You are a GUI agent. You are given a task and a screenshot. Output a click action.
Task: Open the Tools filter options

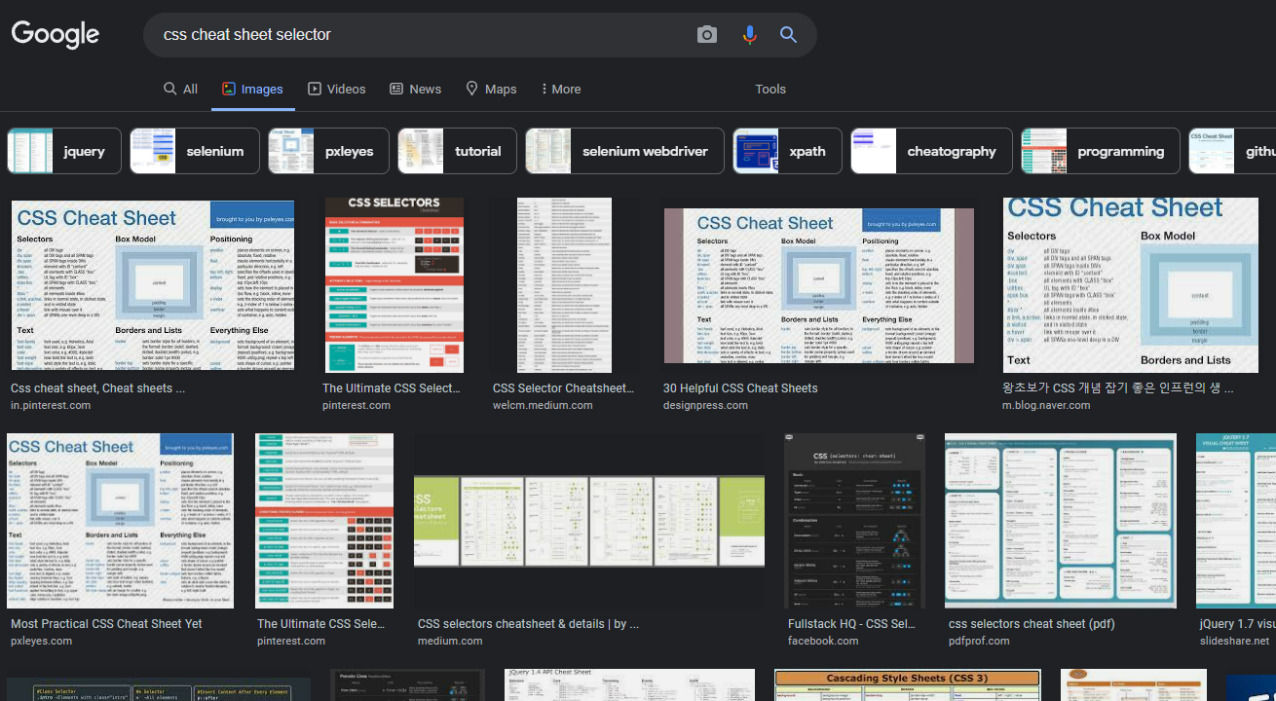pos(770,89)
